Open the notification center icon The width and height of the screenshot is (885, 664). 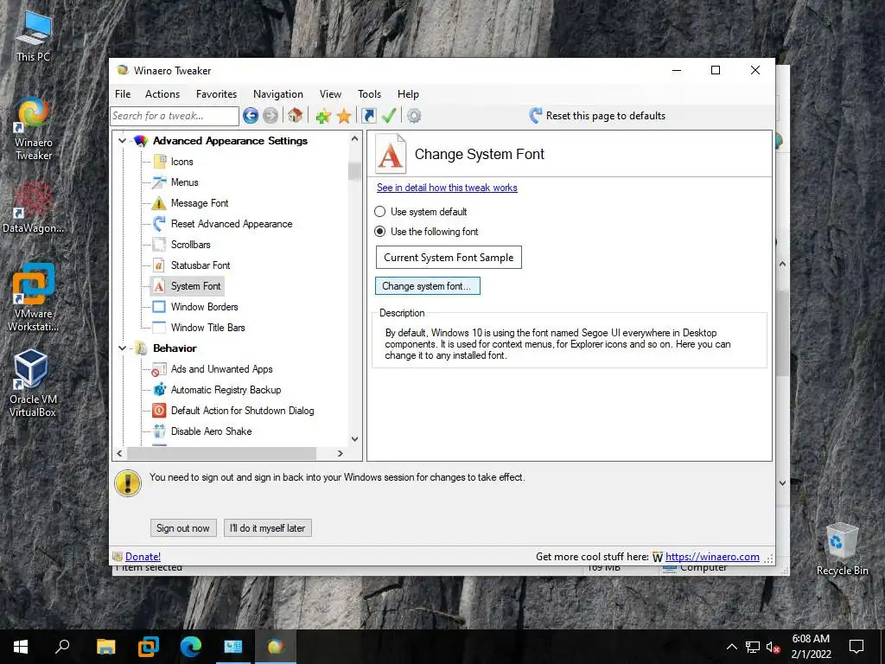856,647
